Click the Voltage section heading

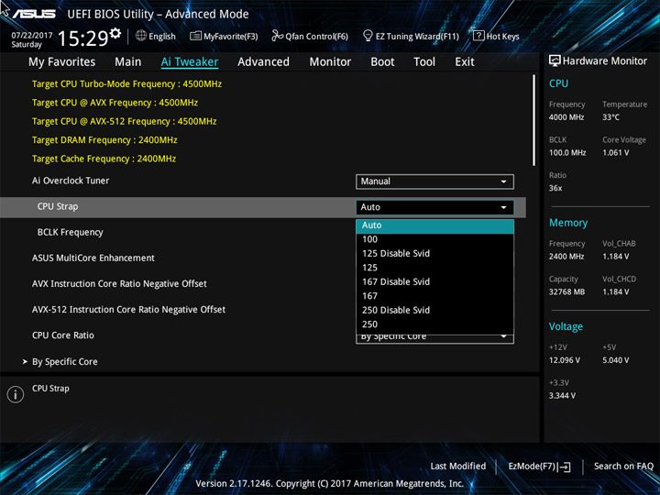[x=566, y=326]
